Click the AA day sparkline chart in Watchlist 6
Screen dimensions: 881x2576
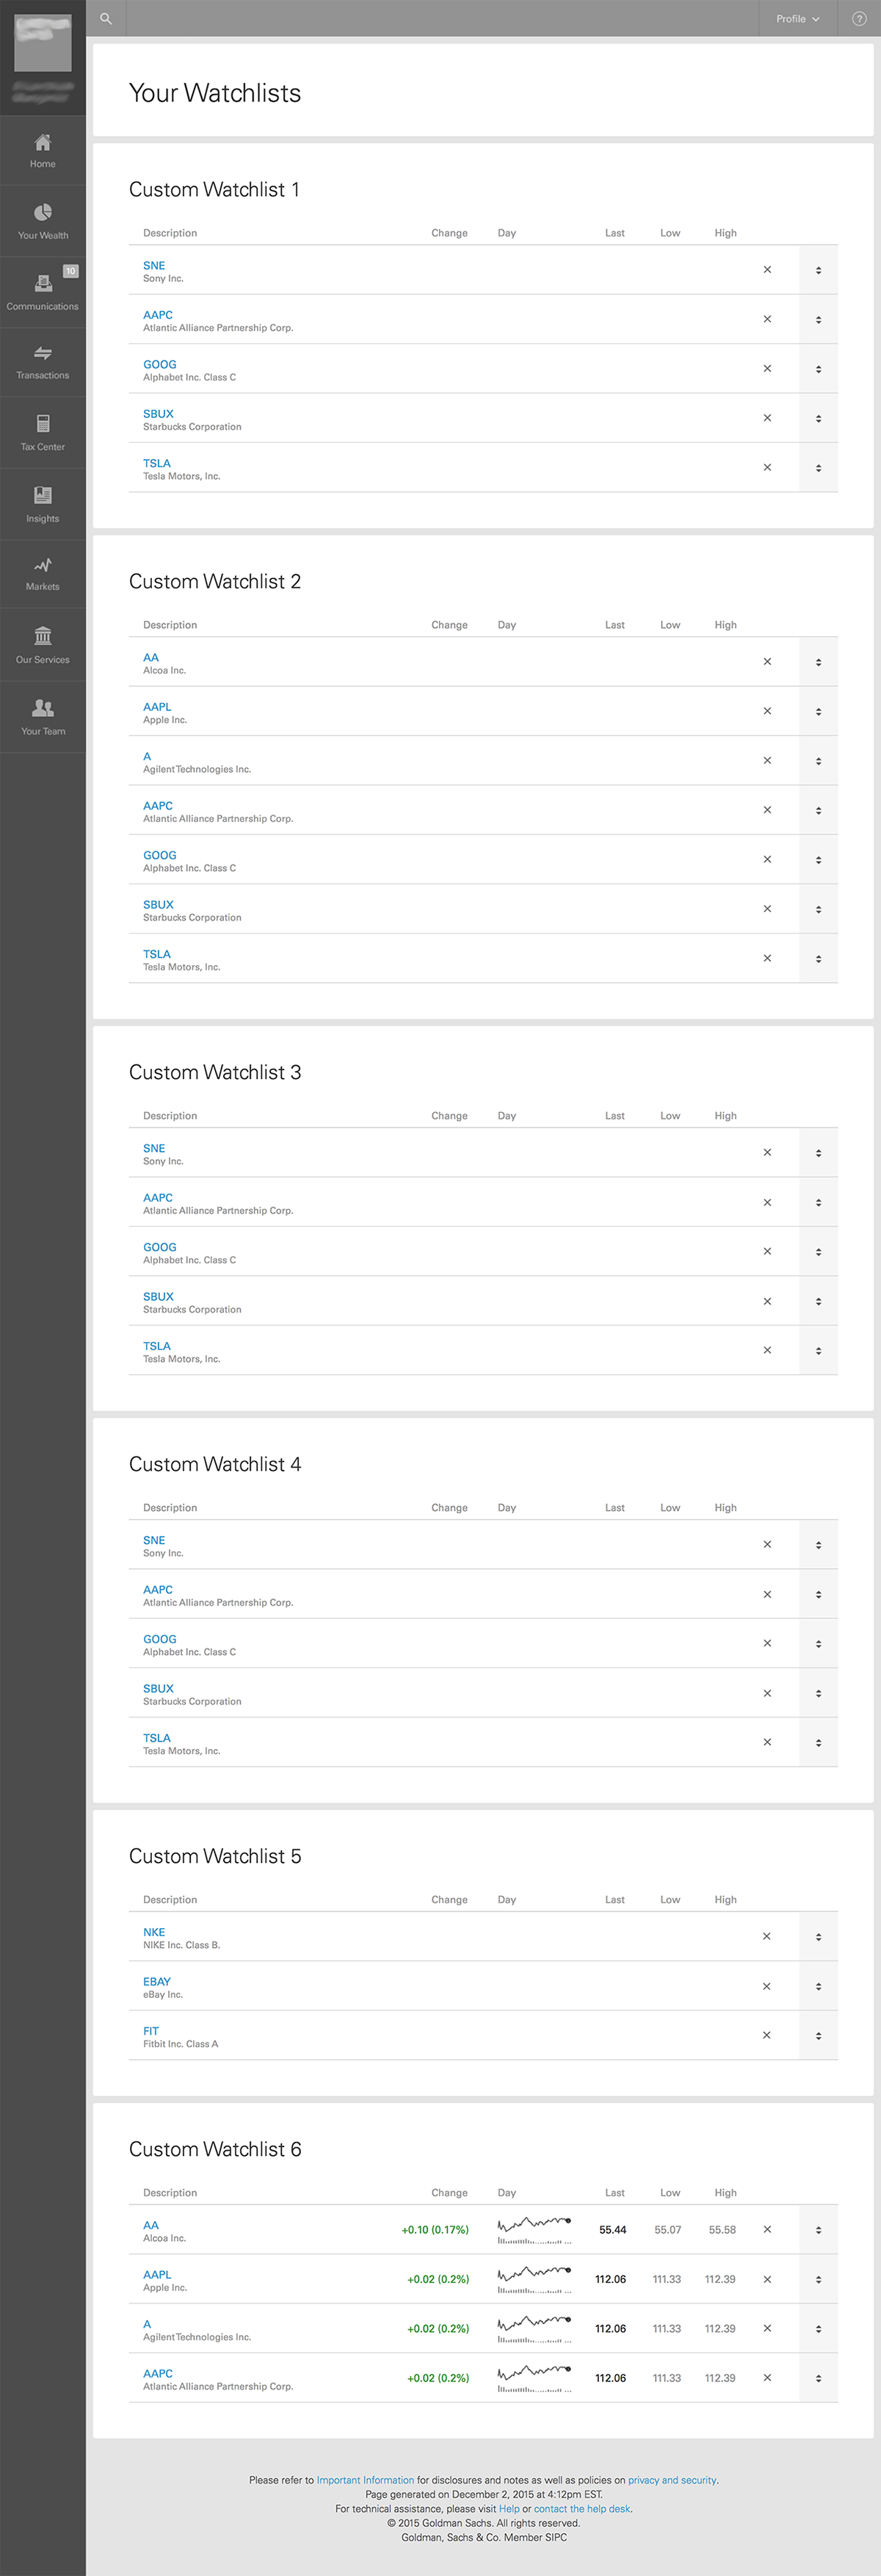coord(534,2229)
